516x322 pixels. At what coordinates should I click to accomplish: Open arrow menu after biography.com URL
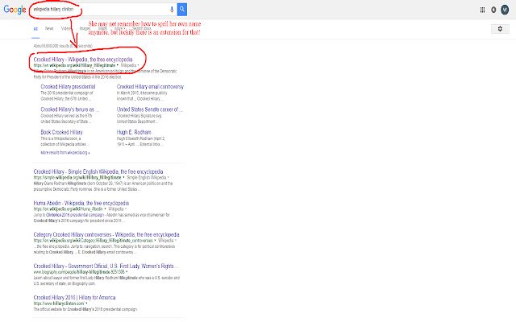coord(127,272)
